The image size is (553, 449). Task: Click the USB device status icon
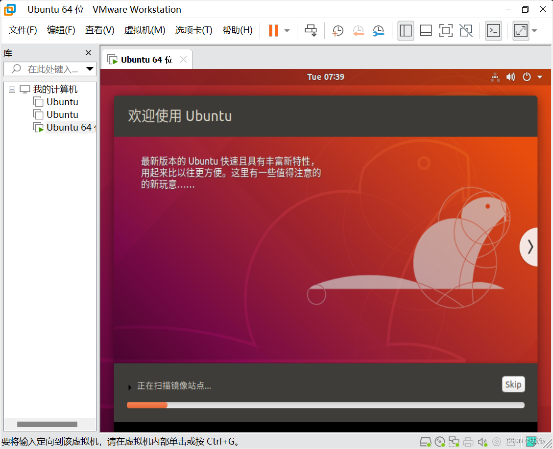(497, 442)
